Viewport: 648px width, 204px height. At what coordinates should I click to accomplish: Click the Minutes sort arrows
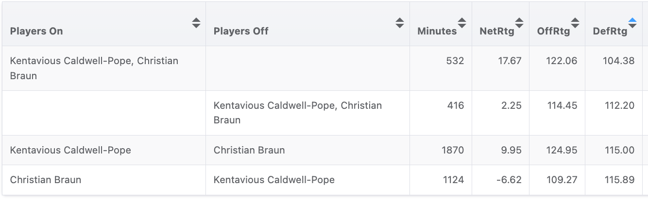coord(462,23)
